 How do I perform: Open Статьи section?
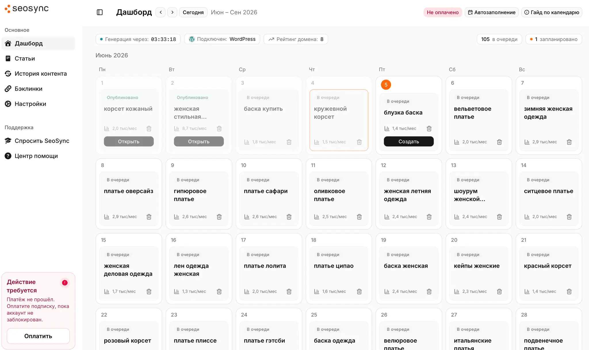[38, 59]
